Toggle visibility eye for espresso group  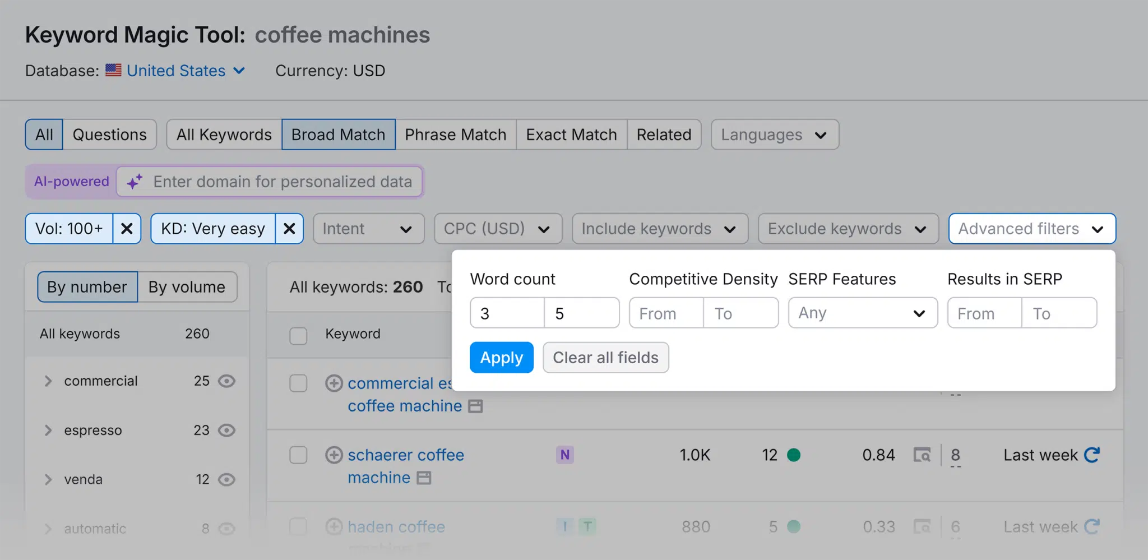pos(226,431)
